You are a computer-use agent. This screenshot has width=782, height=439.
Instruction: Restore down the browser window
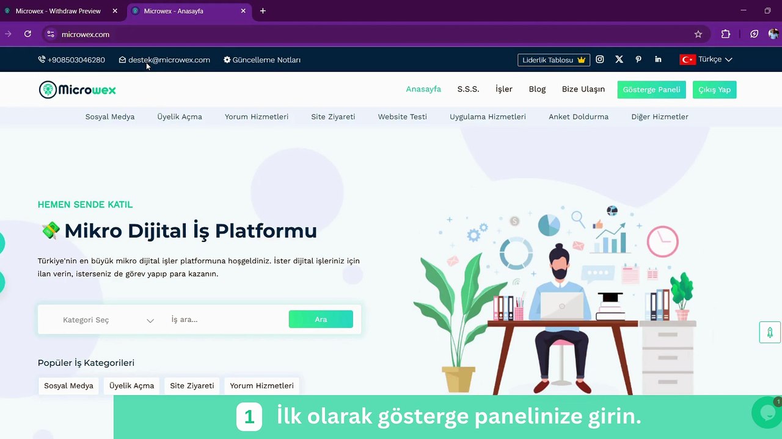click(x=768, y=10)
